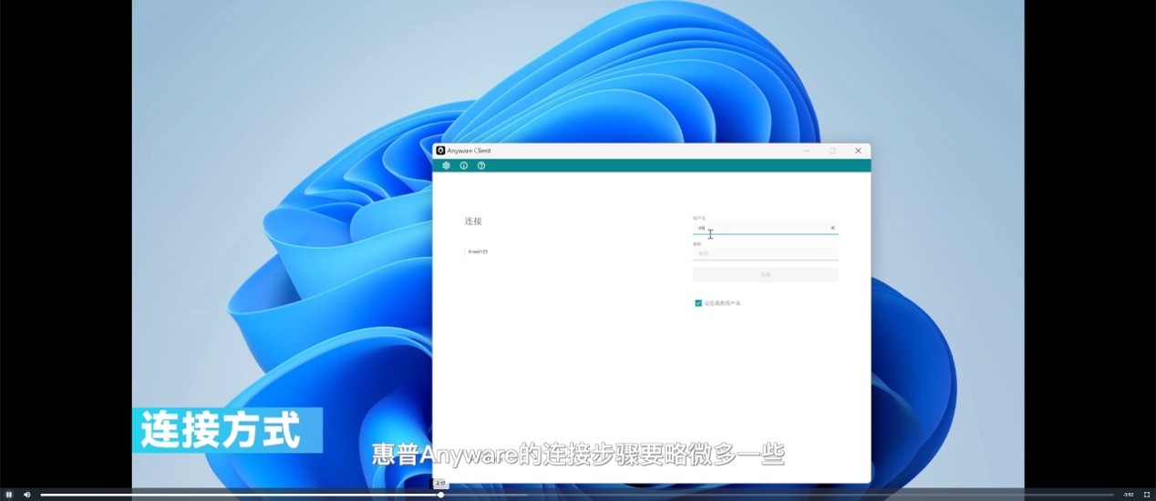Close the Anyware Client window
This screenshot has height=501, width=1156.
(858, 150)
